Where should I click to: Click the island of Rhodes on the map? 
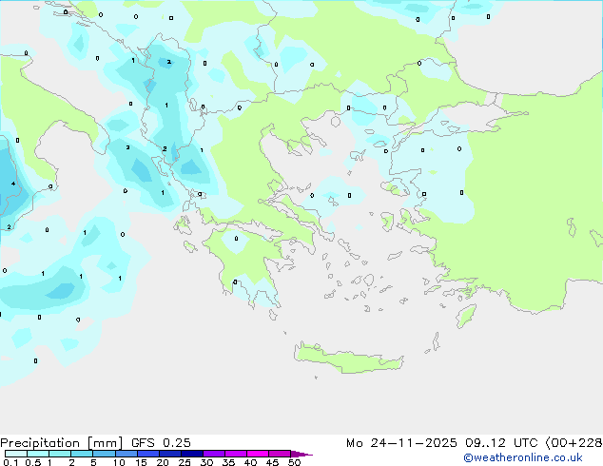466,316
